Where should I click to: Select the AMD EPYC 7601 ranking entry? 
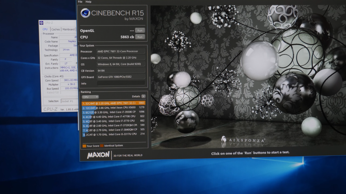[114, 103]
